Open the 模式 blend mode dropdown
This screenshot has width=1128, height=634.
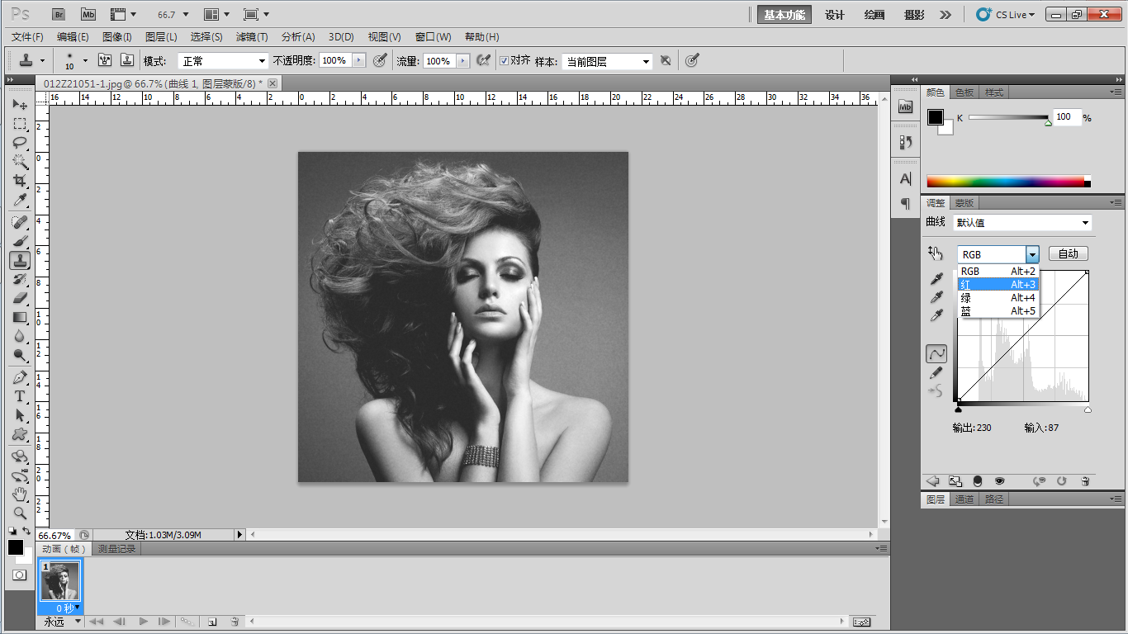click(223, 61)
